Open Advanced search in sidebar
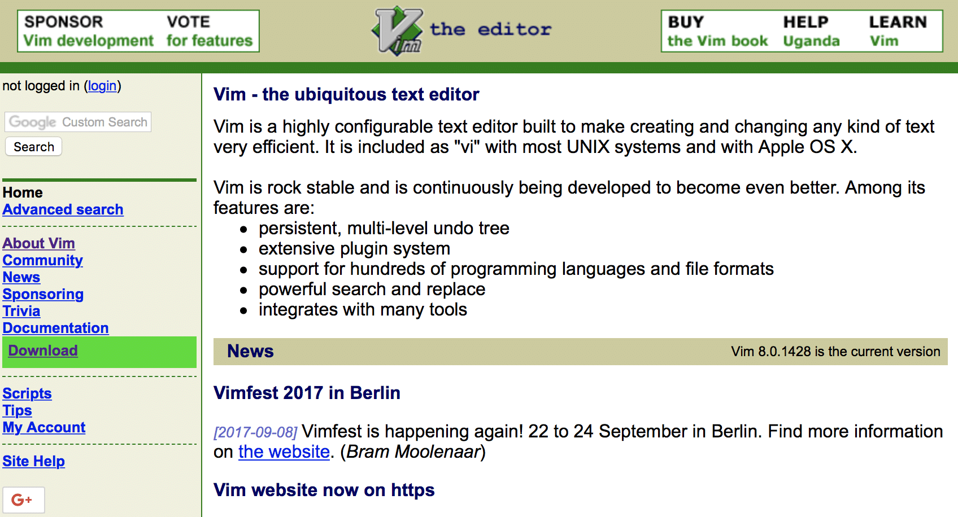 pos(63,209)
